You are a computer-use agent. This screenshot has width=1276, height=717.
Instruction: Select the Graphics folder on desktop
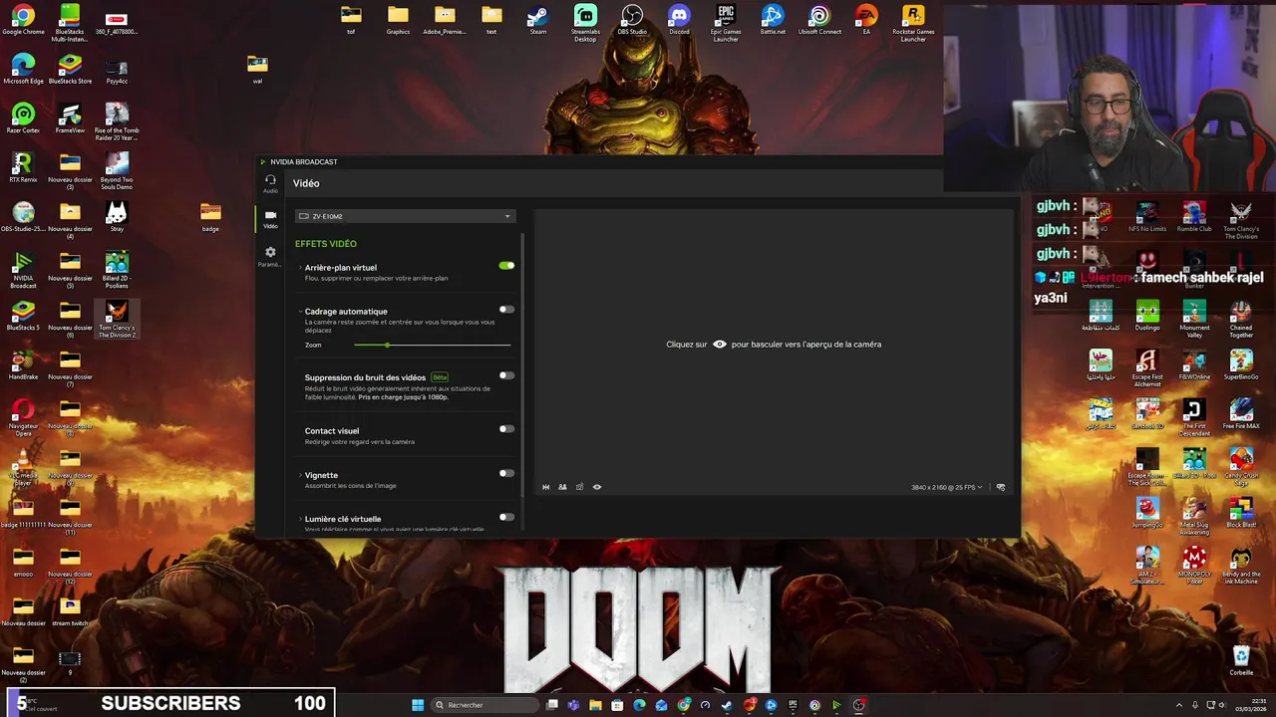pos(398,20)
